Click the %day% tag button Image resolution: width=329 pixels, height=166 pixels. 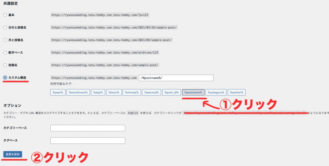(98, 92)
